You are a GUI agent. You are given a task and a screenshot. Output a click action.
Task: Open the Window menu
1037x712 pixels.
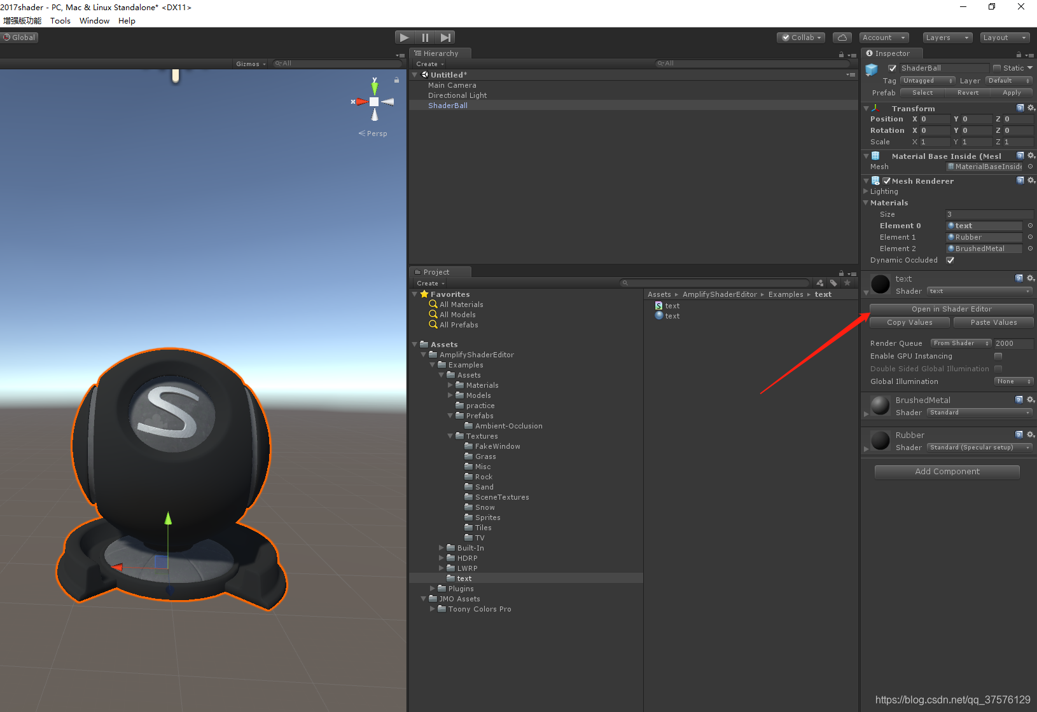point(94,20)
